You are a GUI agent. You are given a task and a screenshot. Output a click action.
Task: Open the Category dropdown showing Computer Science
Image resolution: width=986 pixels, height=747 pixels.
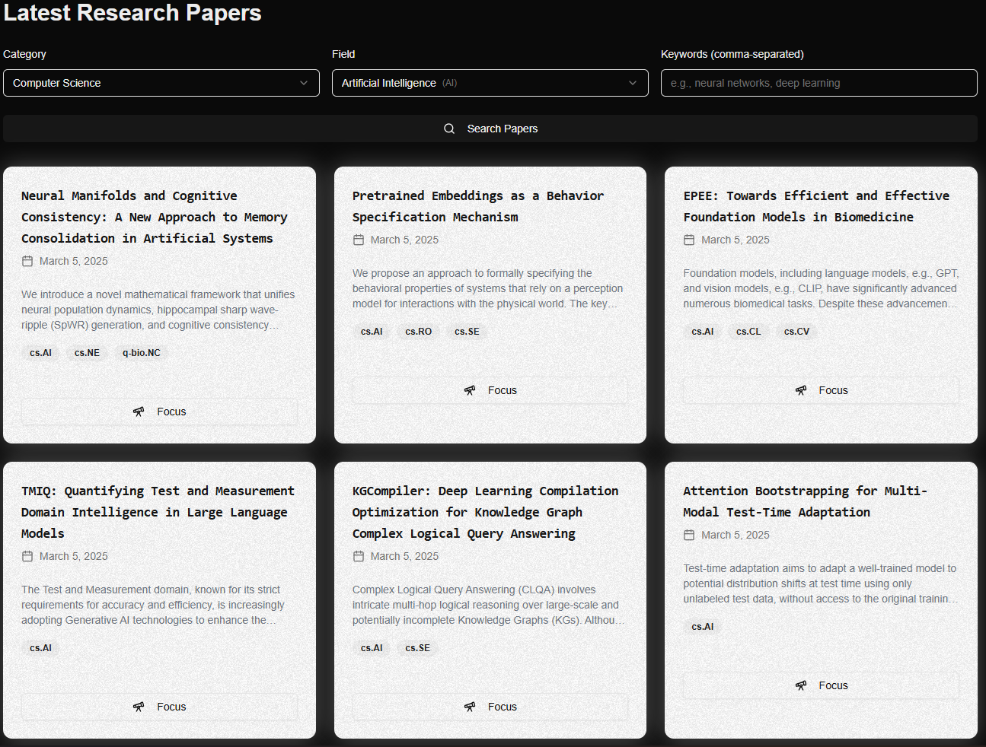[x=161, y=83]
